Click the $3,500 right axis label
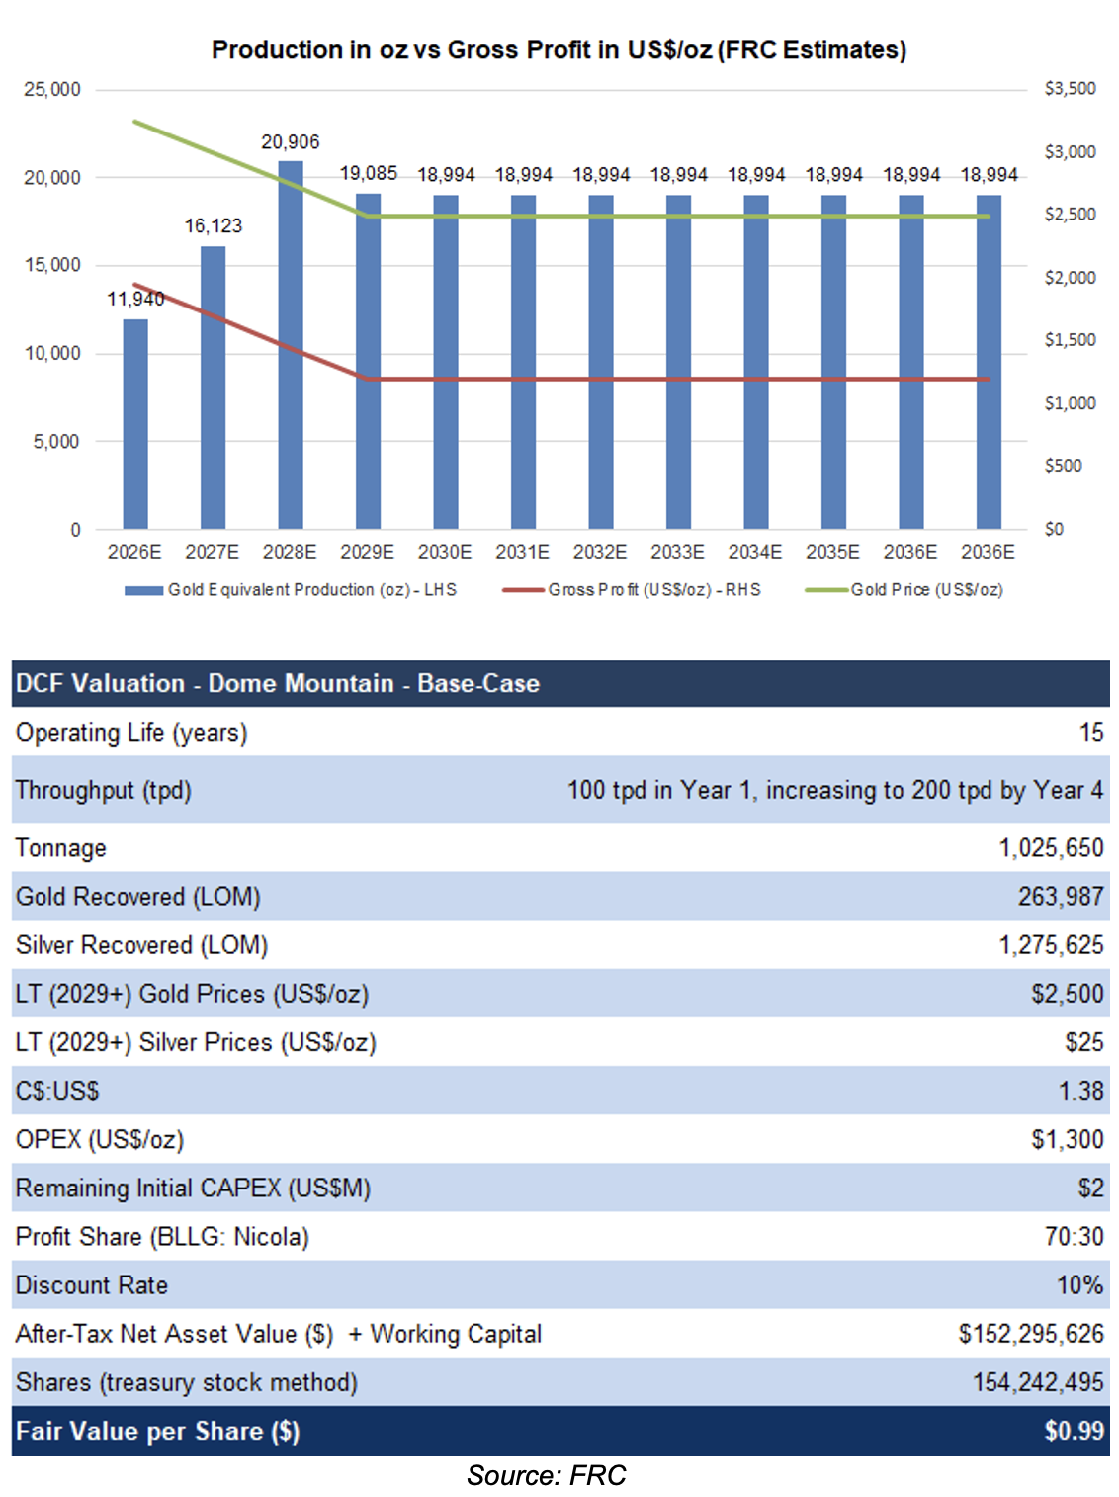 point(1070,89)
